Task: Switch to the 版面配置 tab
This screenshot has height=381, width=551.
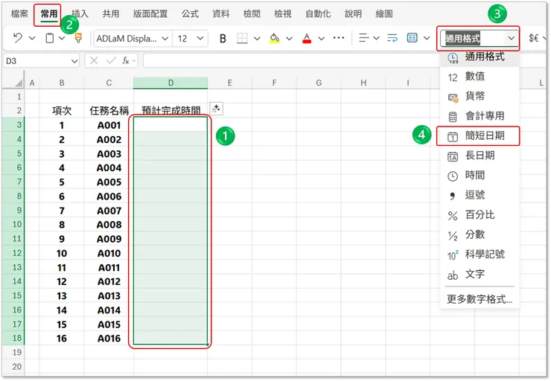Action: pyautogui.click(x=150, y=13)
